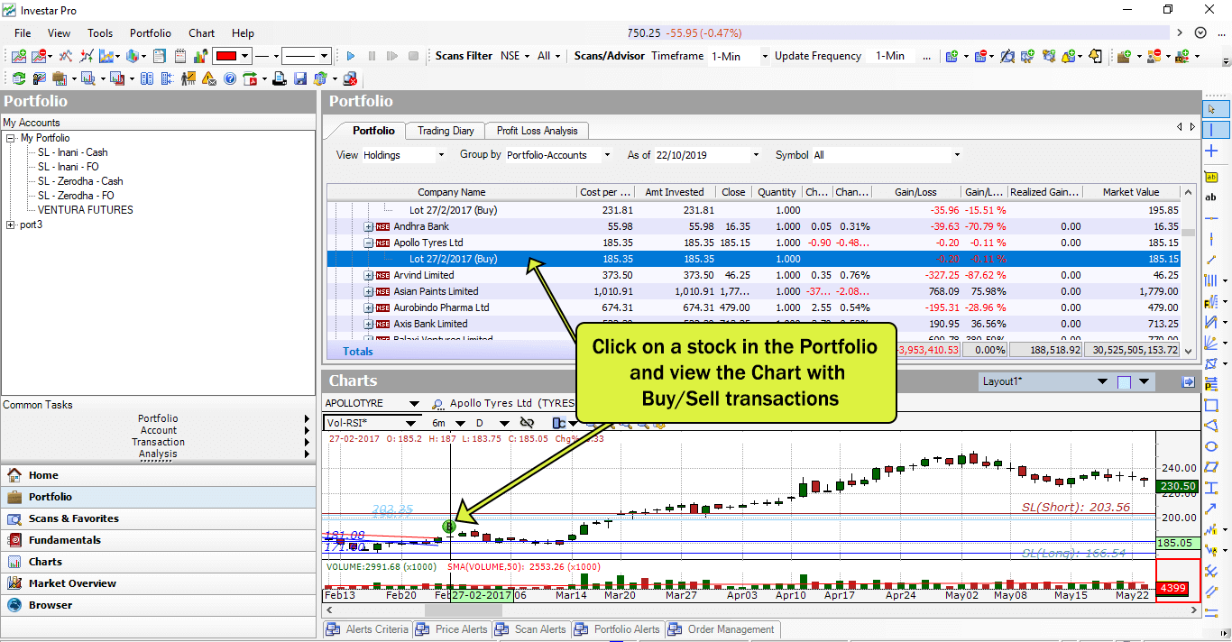Click the Print toolbar icon

(280, 78)
